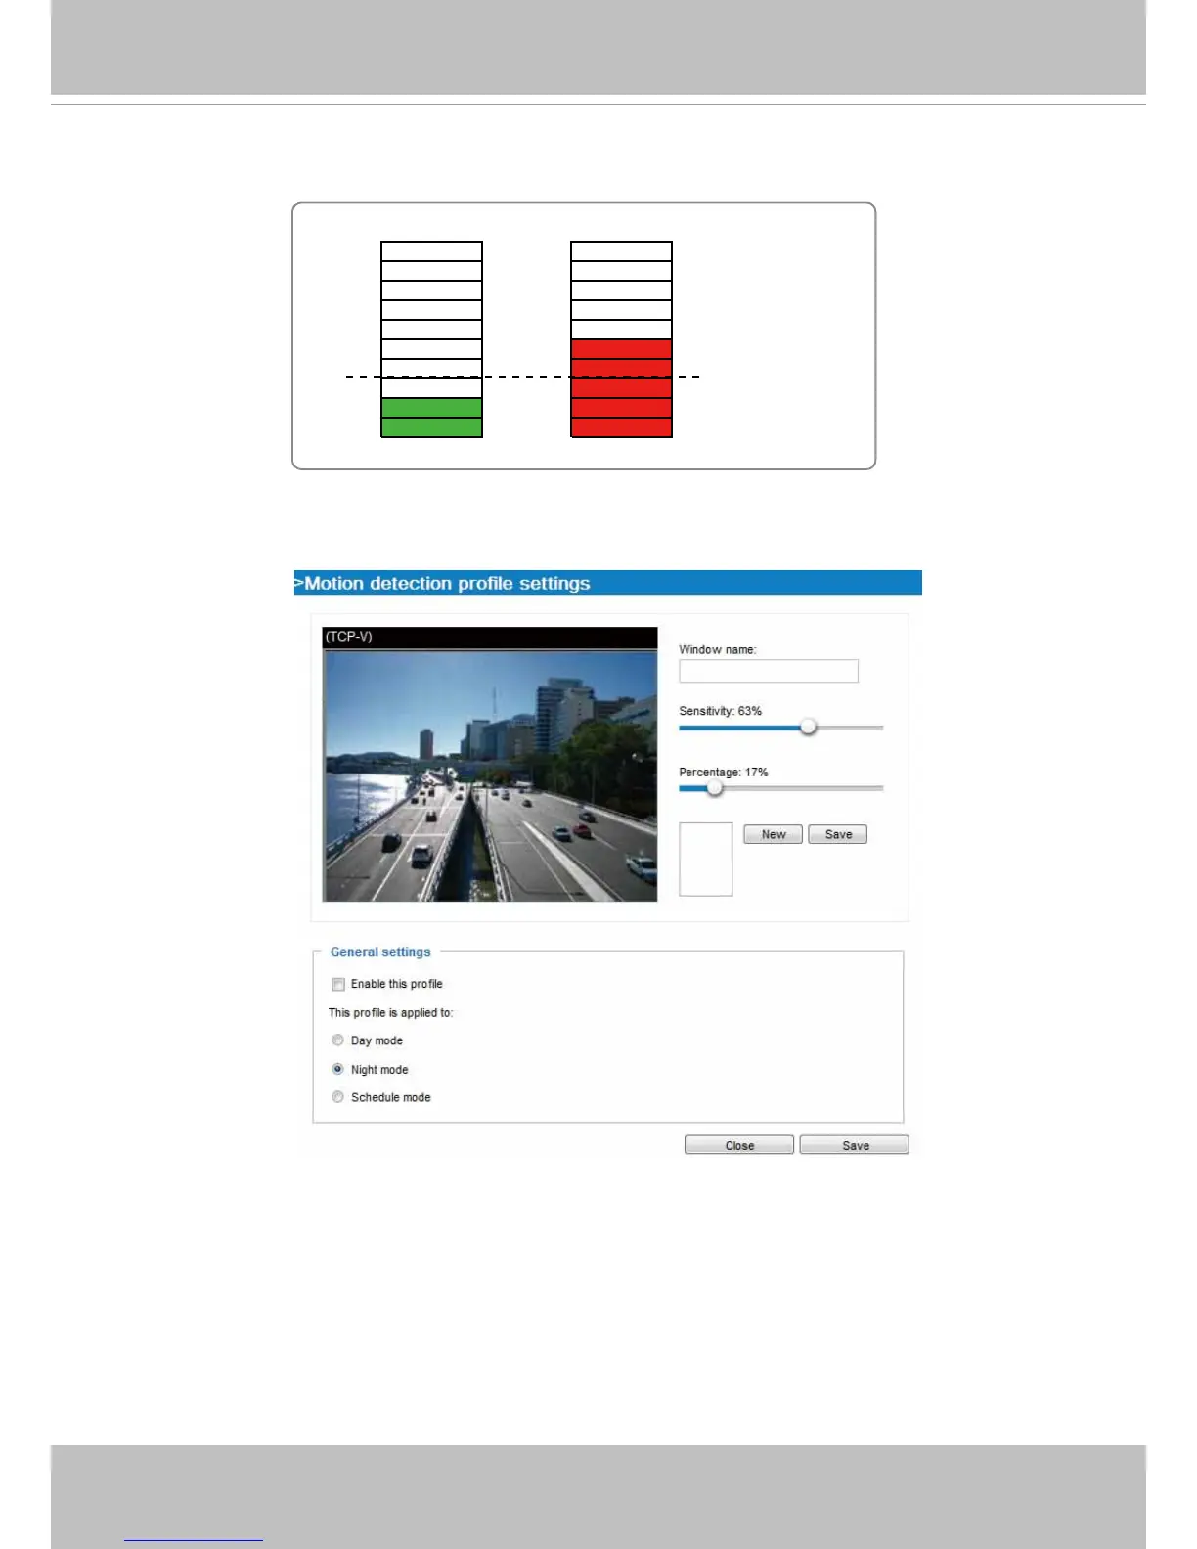The height and width of the screenshot is (1549, 1197).
Task: Click the Window name input field
Action: (769, 671)
